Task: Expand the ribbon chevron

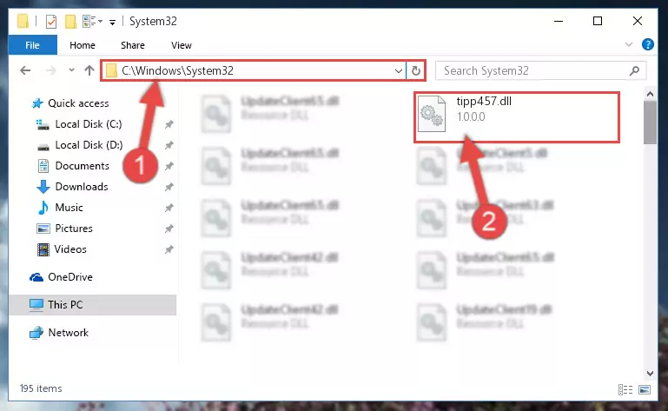Action: (x=628, y=45)
